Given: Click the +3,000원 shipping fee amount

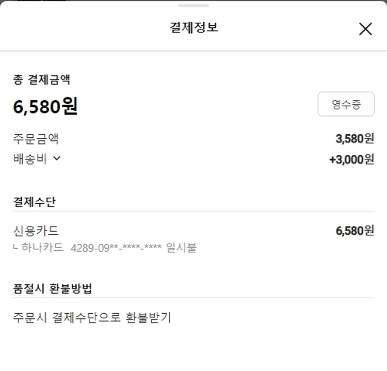Looking at the screenshot, I should click(351, 159).
